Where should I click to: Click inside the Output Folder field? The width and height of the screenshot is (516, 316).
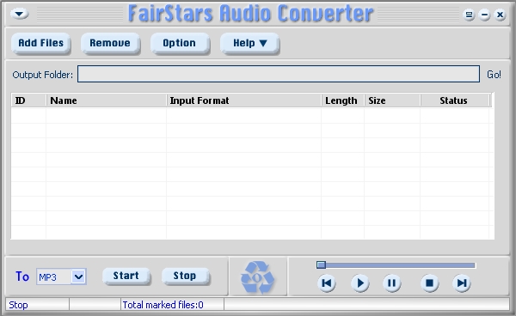[x=279, y=74]
